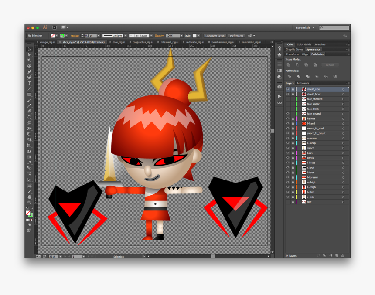The width and height of the screenshot is (375, 295).
Task: Click the Preferences button
Action: (236, 36)
